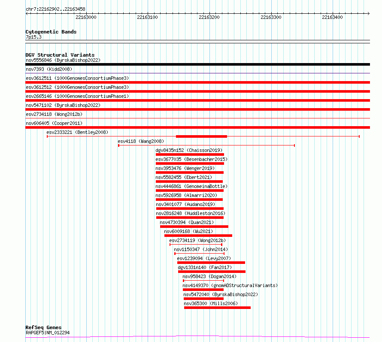Select esv3677035 (Besenbacher2015) label
The width and height of the screenshot is (382, 342).
[x=191, y=159]
